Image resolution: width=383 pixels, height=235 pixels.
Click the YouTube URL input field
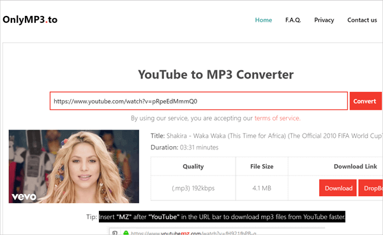pos(199,101)
